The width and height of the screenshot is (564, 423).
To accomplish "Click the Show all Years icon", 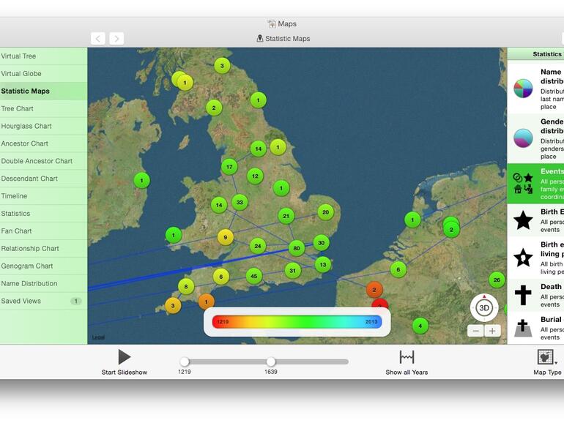I will (x=407, y=357).
